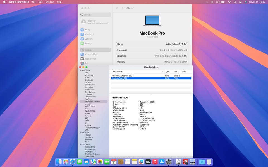Click the Wi-Fi icon in System Settings sidebar

82,30
